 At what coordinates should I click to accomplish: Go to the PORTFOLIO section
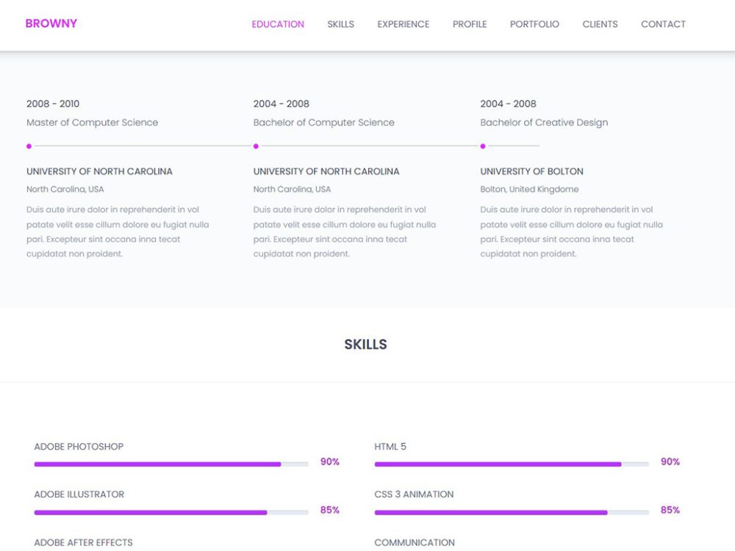click(x=534, y=24)
